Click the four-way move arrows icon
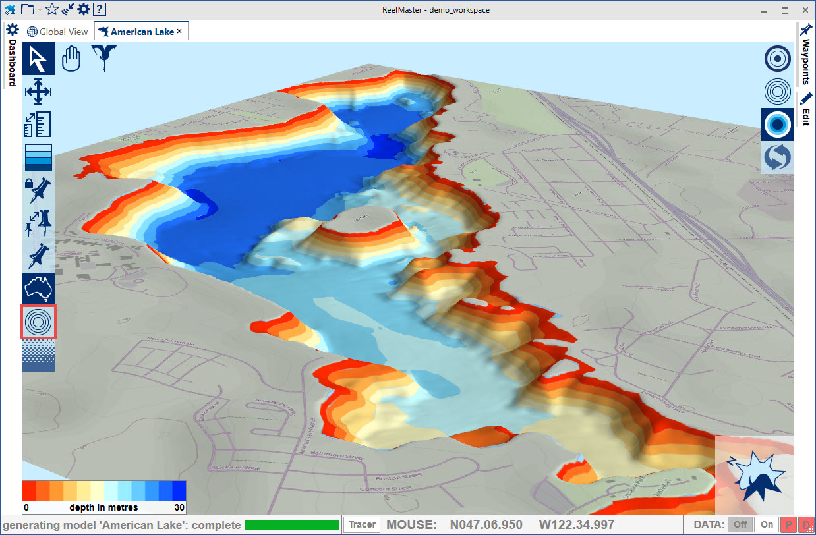This screenshot has width=816, height=535. (x=38, y=92)
